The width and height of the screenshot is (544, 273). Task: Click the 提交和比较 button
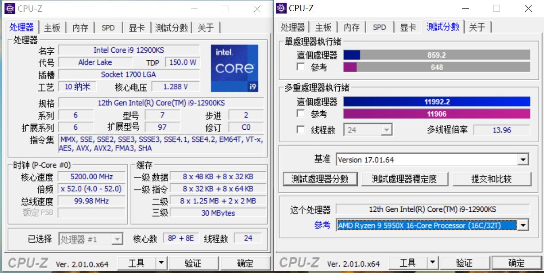coord(492,179)
